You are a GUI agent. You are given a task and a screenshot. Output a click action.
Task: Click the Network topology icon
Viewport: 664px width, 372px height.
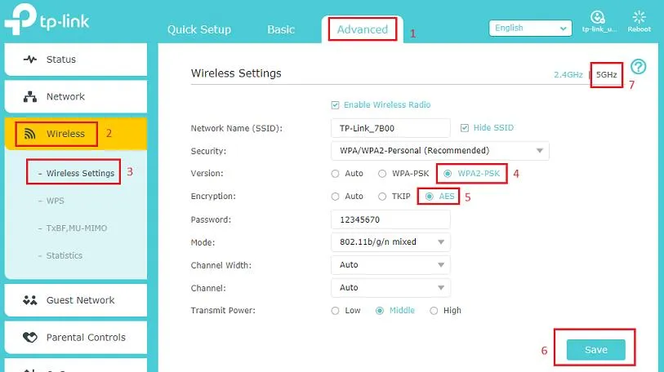coord(30,96)
